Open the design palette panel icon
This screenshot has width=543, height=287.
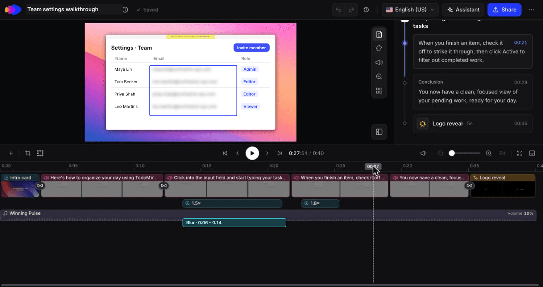coord(379,48)
